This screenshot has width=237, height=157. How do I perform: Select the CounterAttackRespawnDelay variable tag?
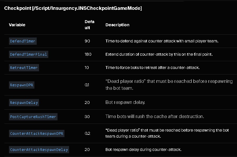click(39, 149)
